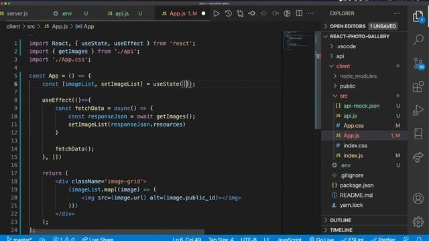The image size is (429, 241).
Task: Expand the api folder
Action: pyautogui.click(x=364, y=56)
